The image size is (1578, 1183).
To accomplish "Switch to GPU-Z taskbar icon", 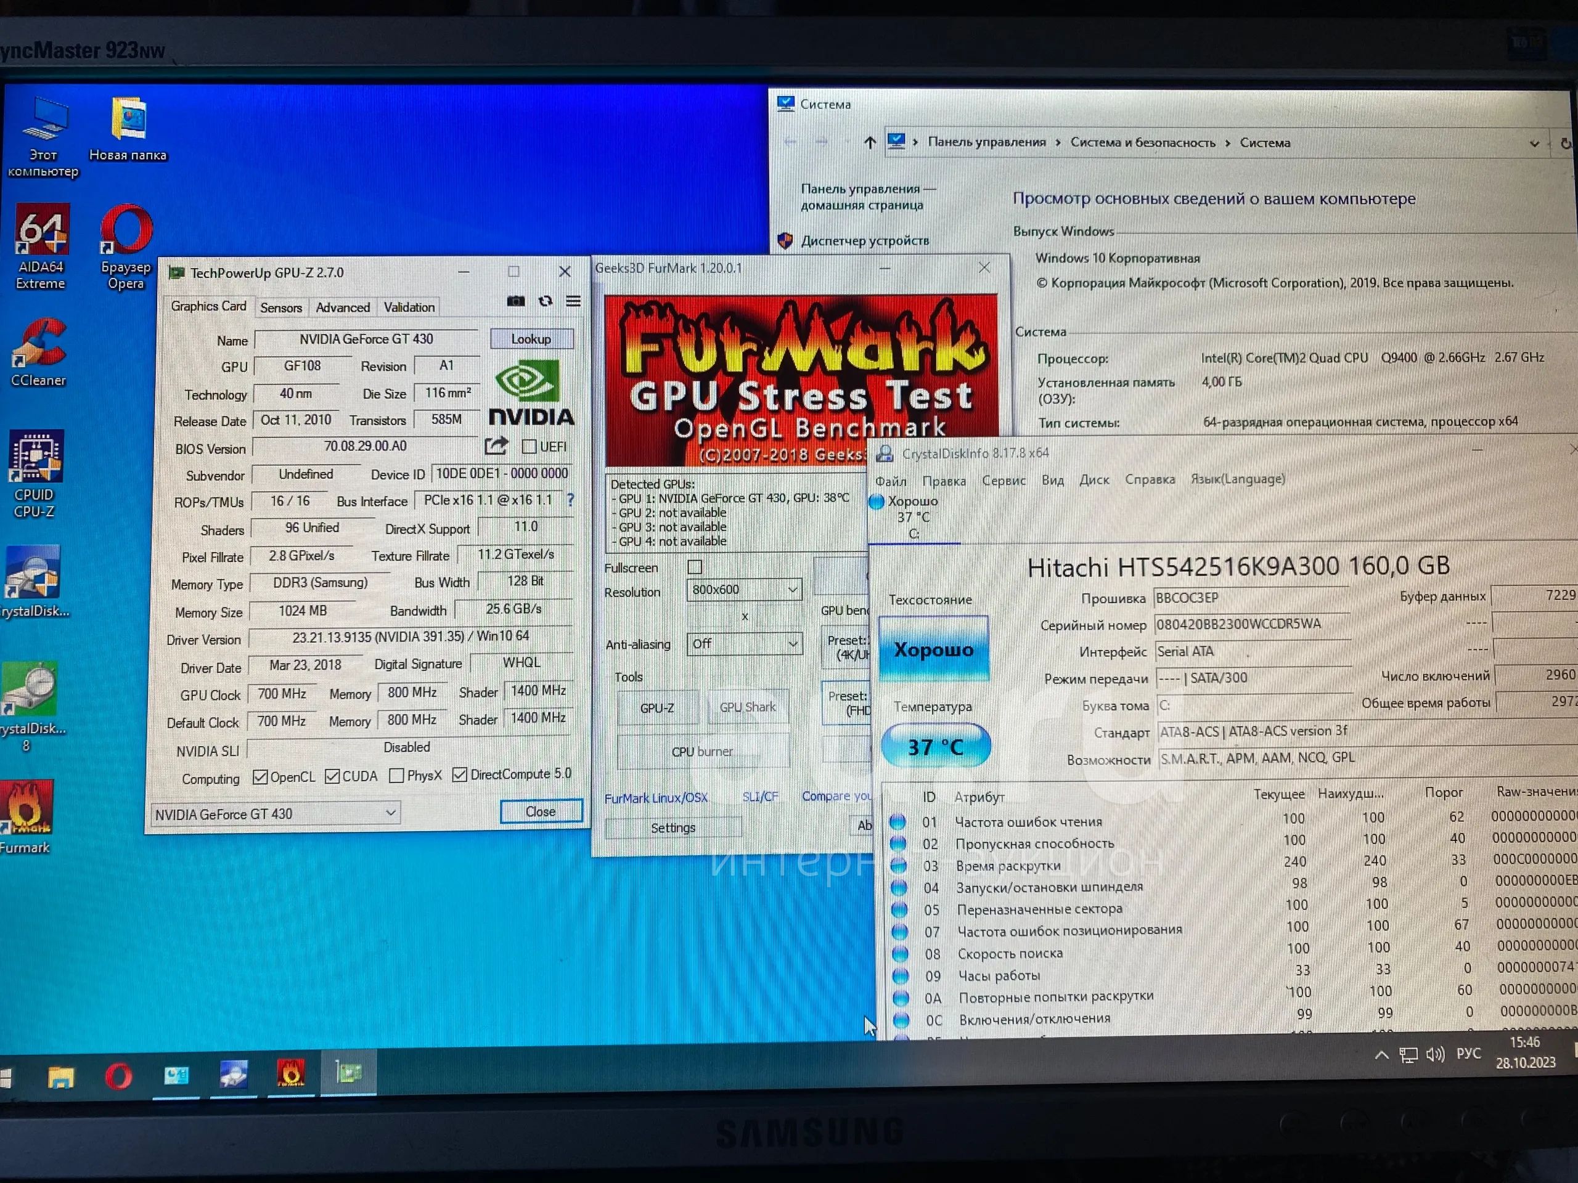I will 348,1071.
